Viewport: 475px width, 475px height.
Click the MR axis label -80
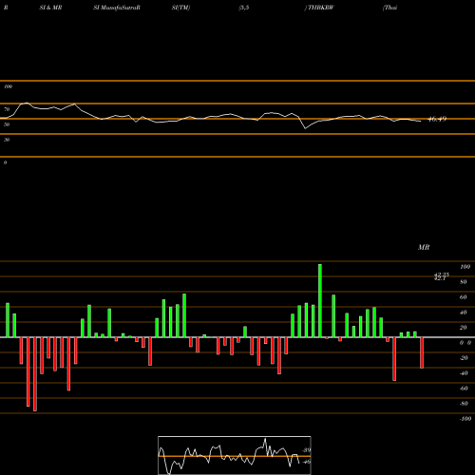pos(464,404)
